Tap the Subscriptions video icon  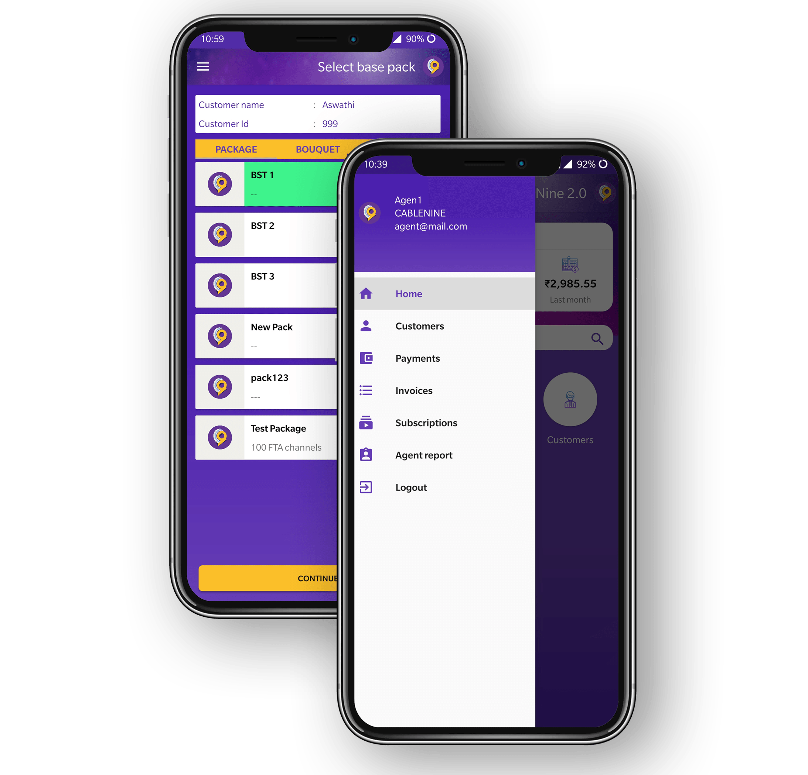(x=368, y=423)
